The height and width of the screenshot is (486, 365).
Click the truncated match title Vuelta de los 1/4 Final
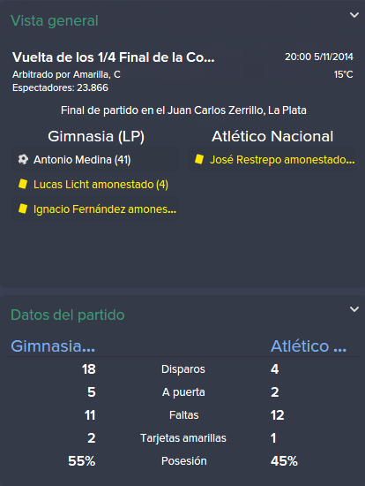(113, 57)
